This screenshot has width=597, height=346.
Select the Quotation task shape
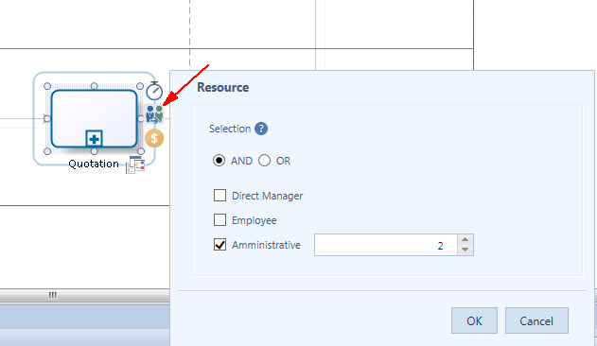(94, 118)
